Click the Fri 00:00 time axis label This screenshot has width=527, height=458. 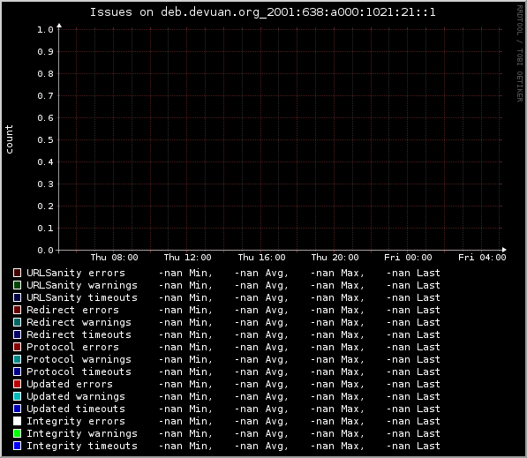click(x=408, y=258)
